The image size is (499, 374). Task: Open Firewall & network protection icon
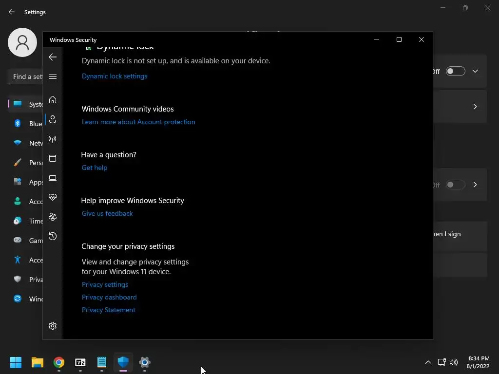pyautogui.click(x=53, y=139)
